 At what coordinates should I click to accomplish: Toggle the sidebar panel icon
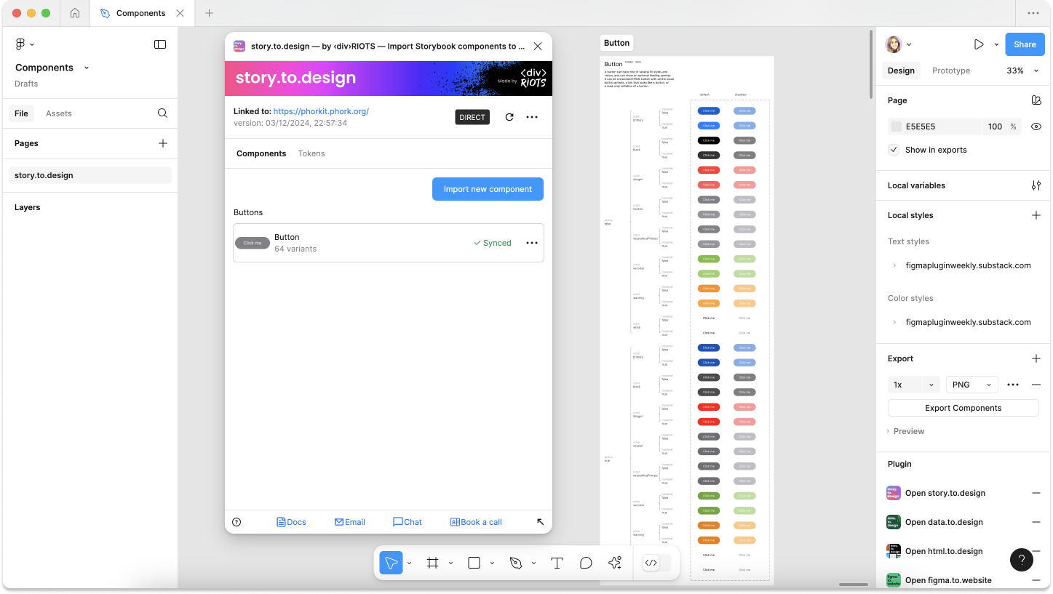(x=160, y=44)
